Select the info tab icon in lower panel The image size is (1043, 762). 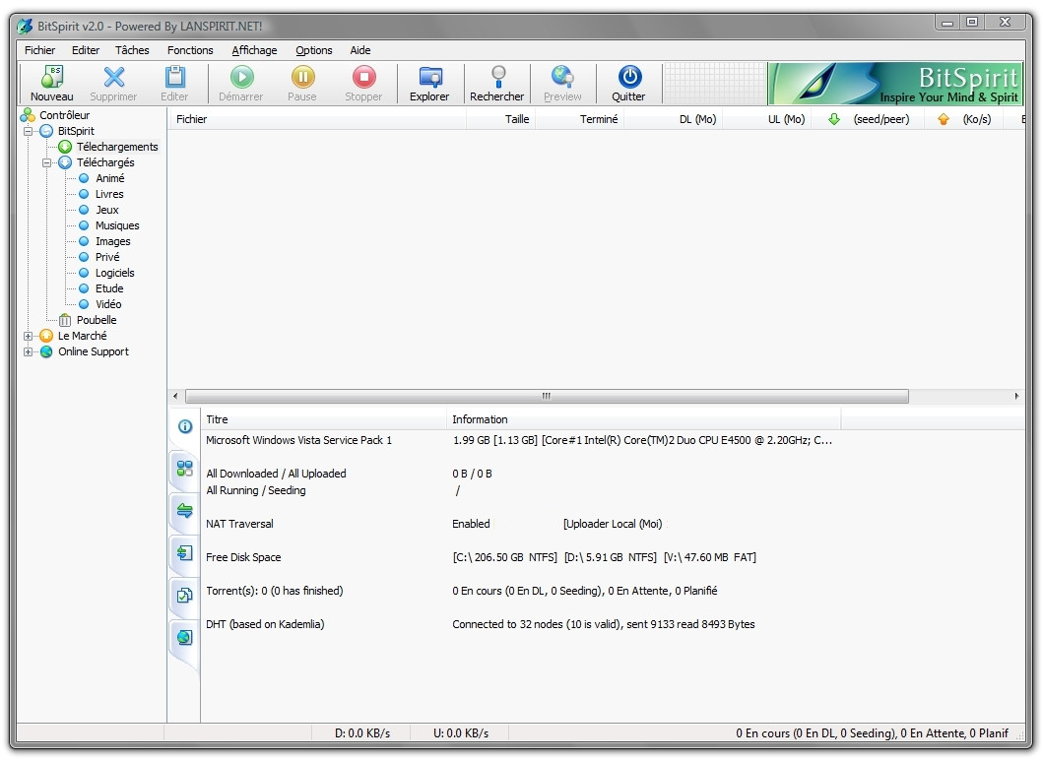coord(184,426)
